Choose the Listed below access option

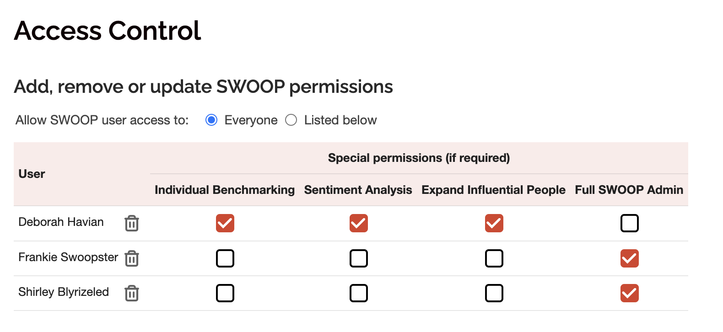coord(291,120)
